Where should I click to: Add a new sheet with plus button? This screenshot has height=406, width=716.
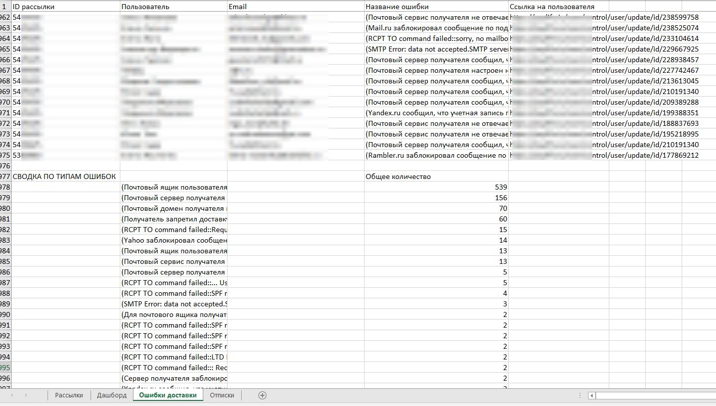click(x=262, y=395)
